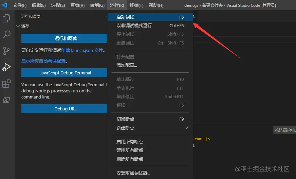
Task: Select the Run and Debug activity icon
Action: [x=6, y=67]
